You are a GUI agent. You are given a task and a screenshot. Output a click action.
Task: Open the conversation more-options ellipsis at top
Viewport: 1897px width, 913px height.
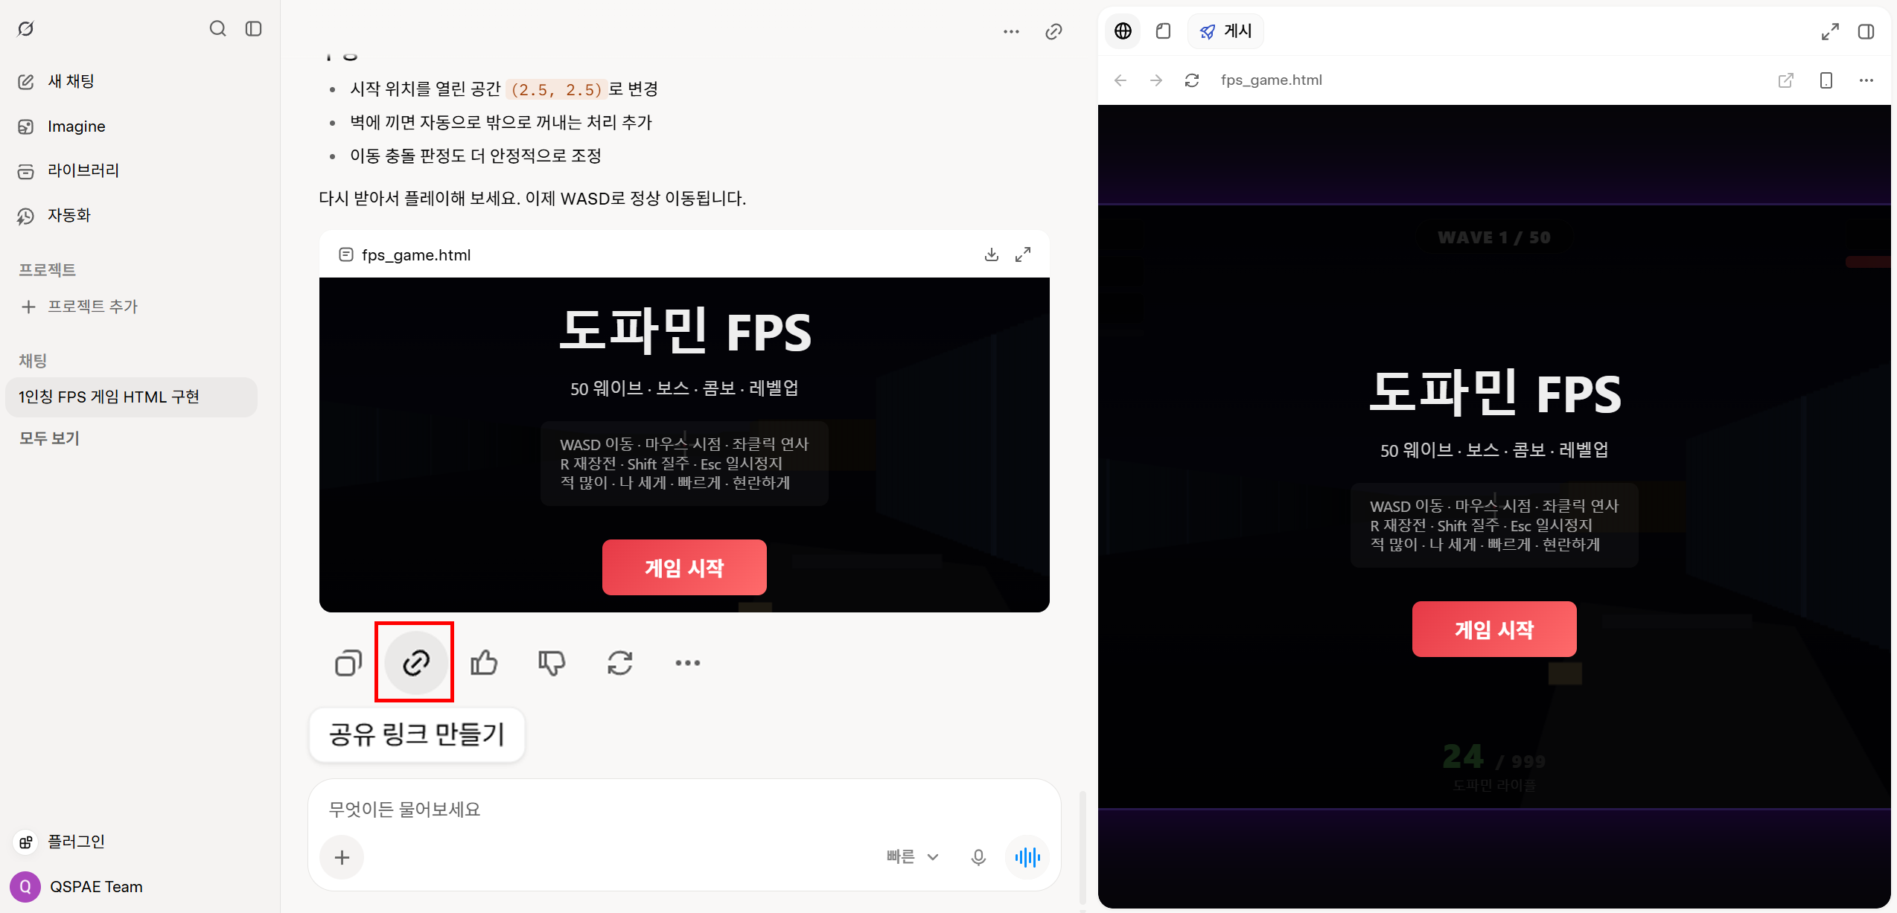pos(1011,31)
